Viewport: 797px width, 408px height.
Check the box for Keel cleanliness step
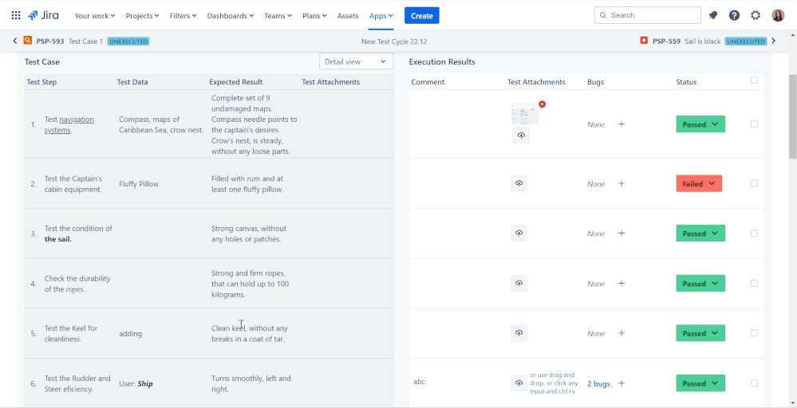click(754, 333)
